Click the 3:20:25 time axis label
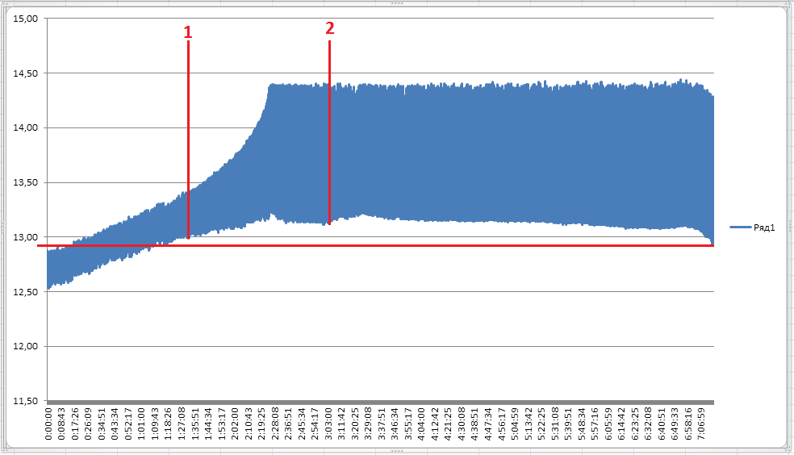Screen dimensions: 794x455 pos(354,424)
